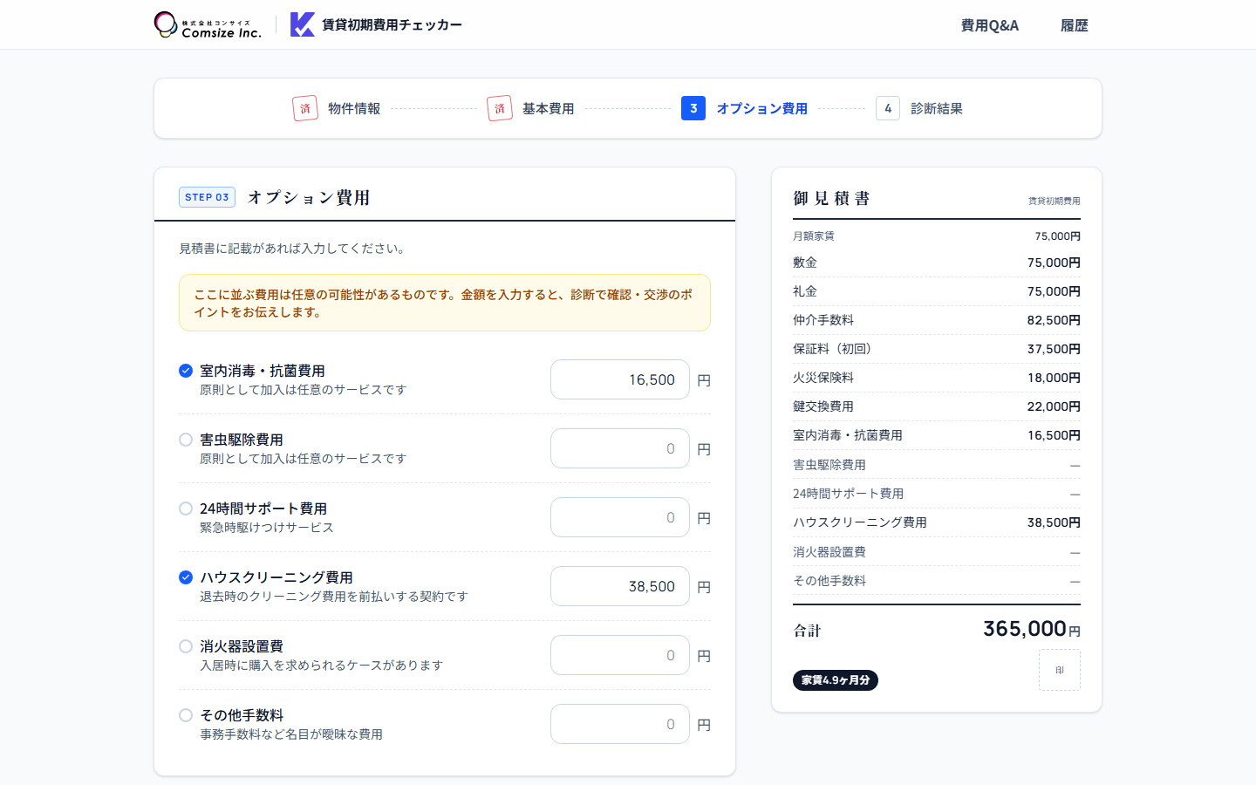1256x785 pixels.
Task: Click the その他手数料 amount field
Action: 620,724
